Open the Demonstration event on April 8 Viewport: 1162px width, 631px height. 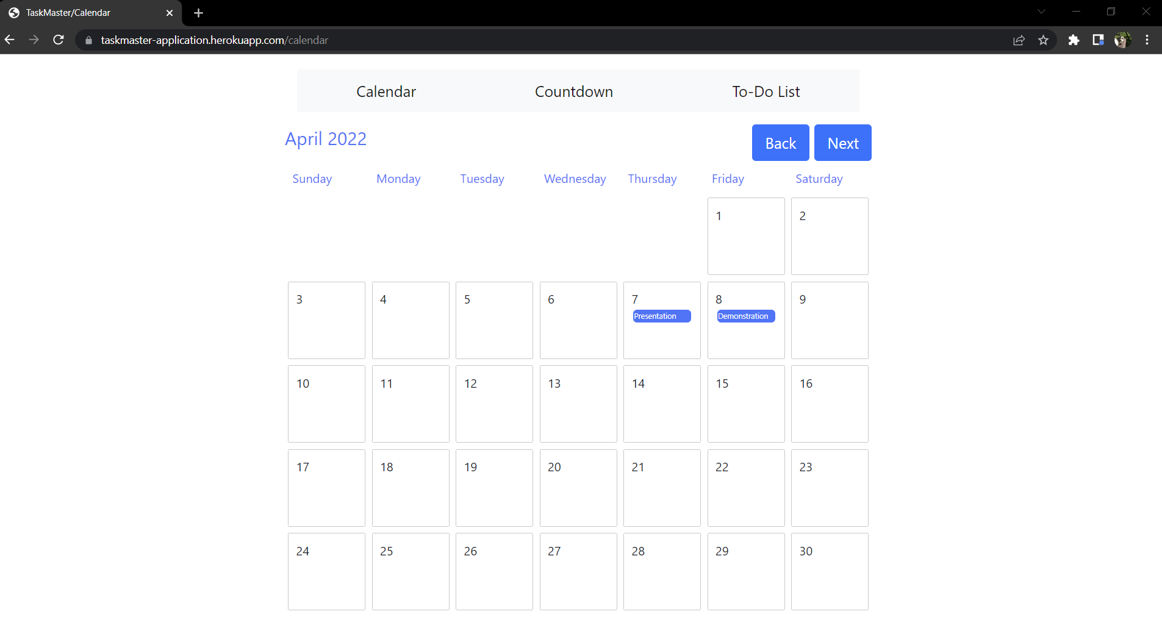tap(746, 316)
